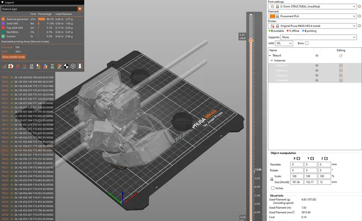This screenshot has height=221, width=362.
Task: Toggle the Custom G-codes icon in legend toolbar
Action: coord(59,66)
